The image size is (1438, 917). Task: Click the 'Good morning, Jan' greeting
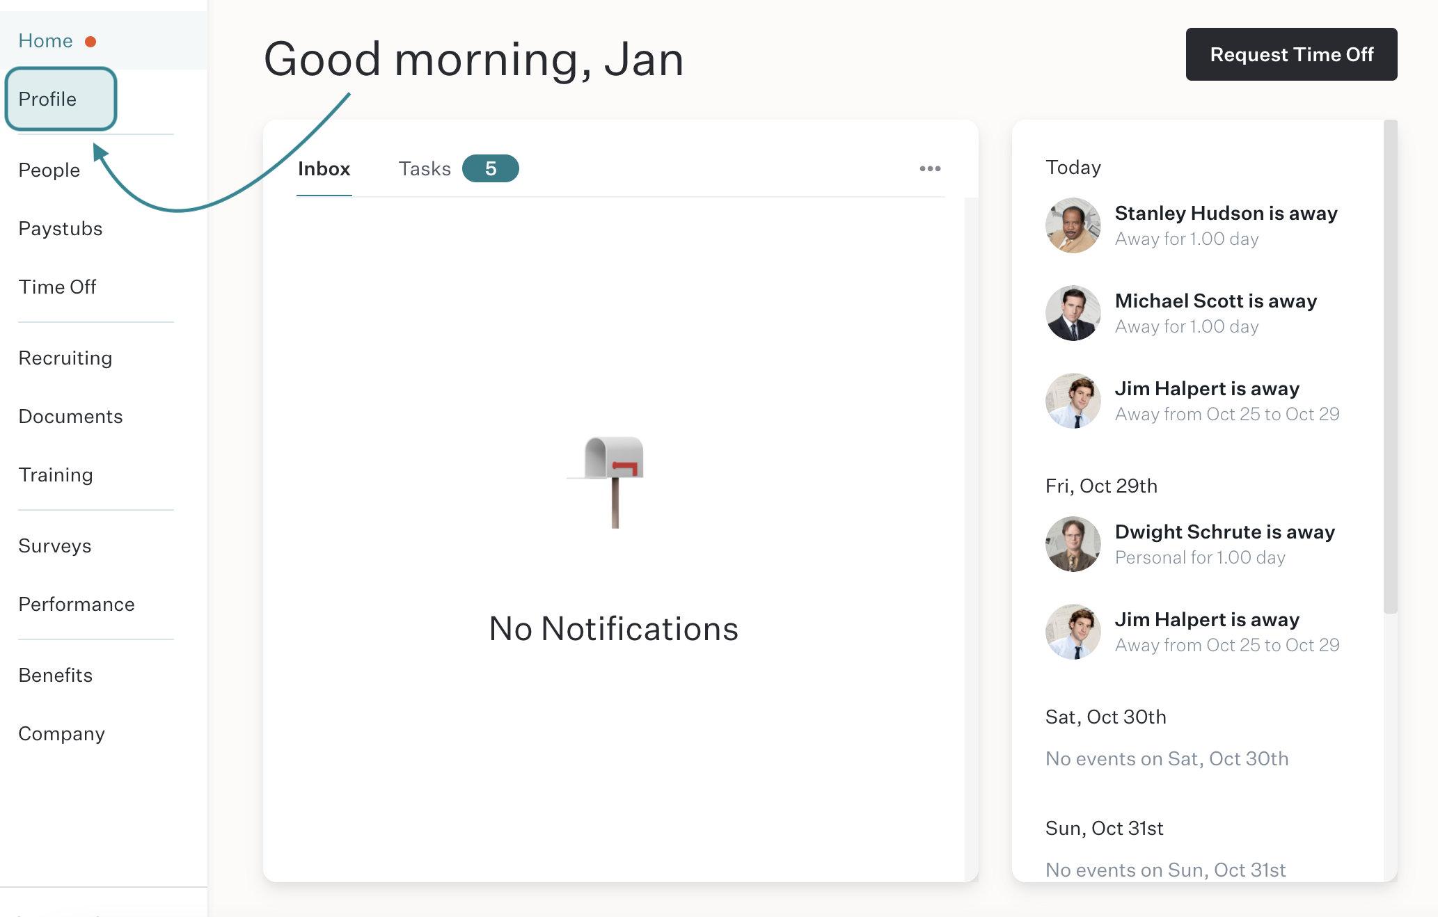click(x=474, y=59)
